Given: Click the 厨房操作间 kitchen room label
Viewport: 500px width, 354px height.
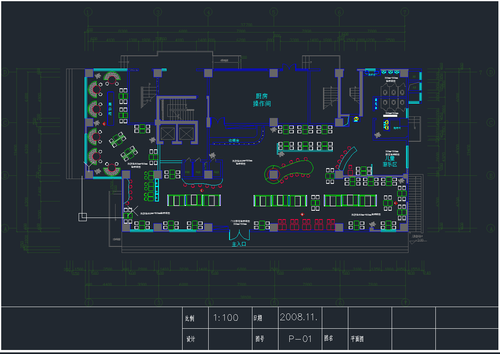Looking at the screenshot, I should tap(262, 100).
